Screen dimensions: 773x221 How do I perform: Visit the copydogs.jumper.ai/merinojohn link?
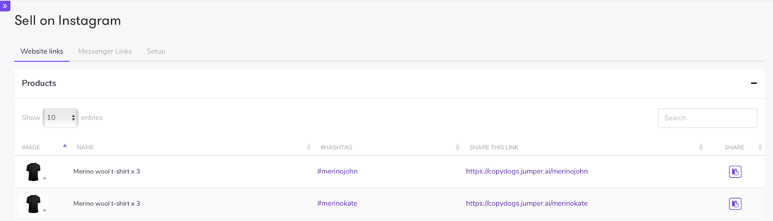527,171
